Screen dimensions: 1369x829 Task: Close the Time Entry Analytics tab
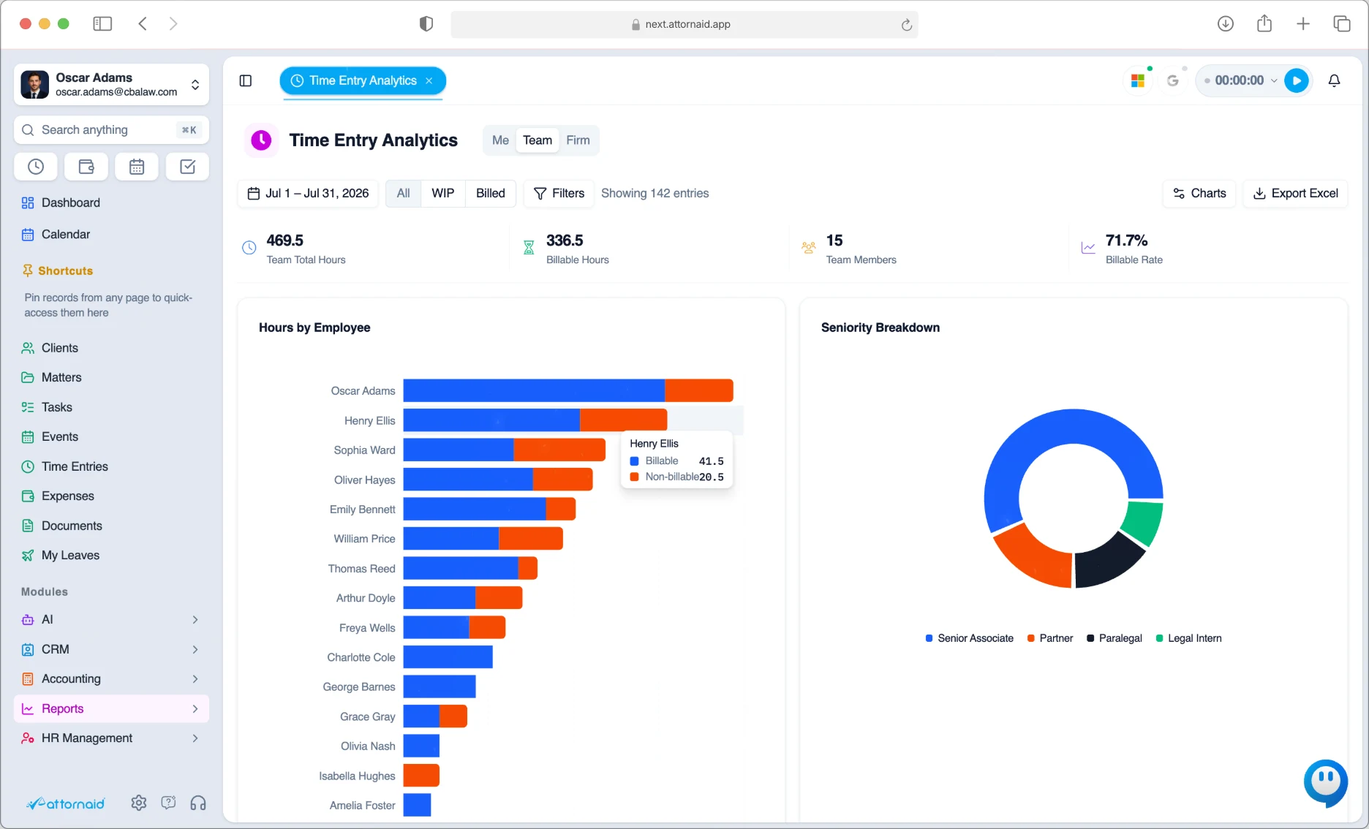(429, 80)
